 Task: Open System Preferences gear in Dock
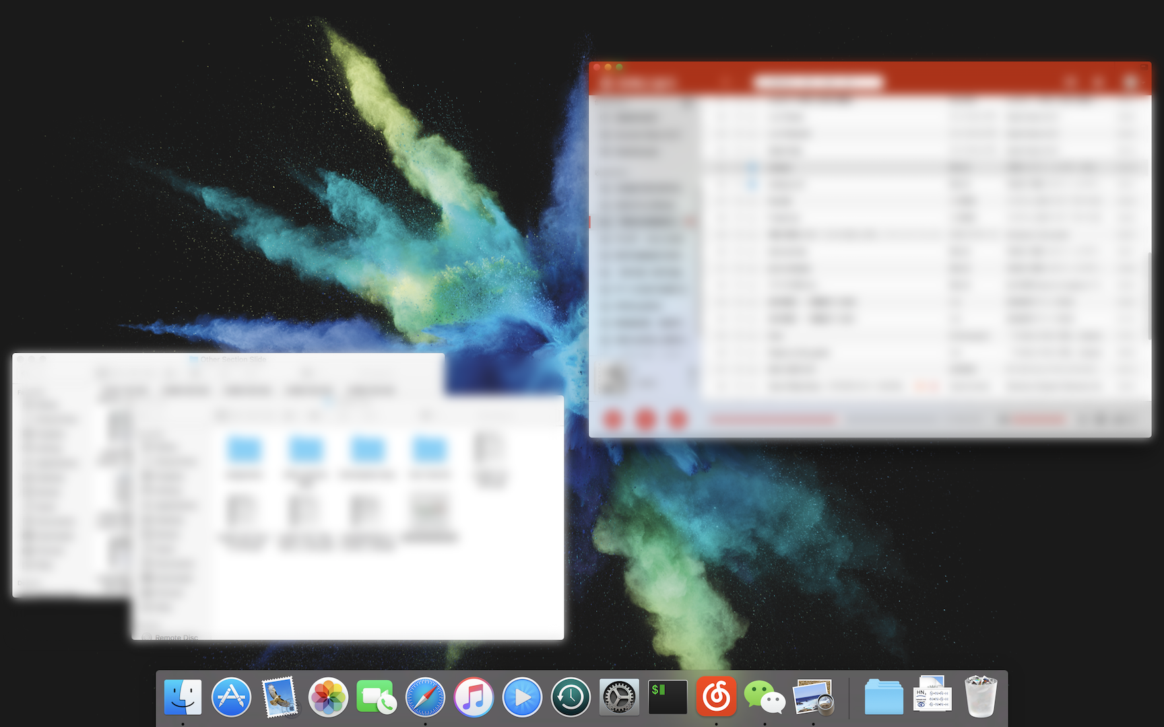click(619, 697)
